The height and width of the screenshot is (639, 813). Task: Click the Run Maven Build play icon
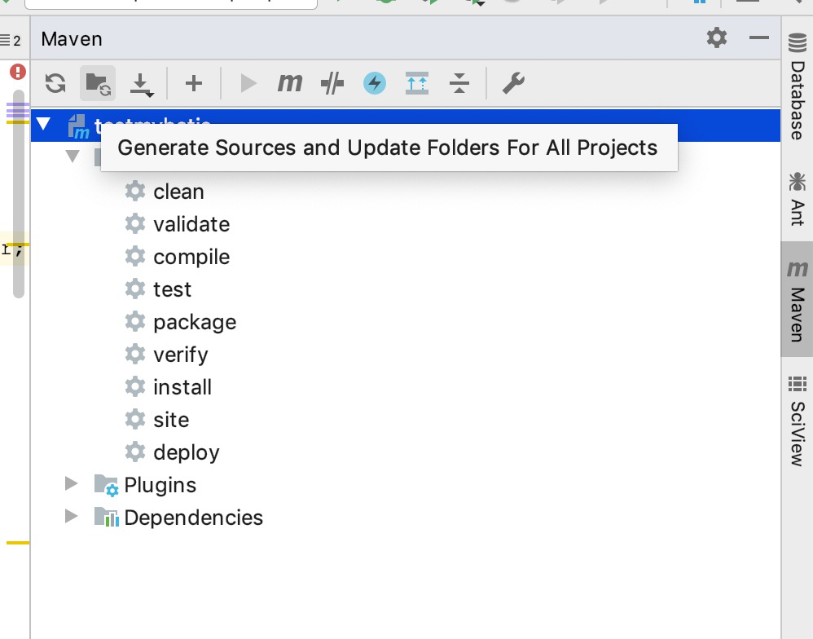coord(248,83)
